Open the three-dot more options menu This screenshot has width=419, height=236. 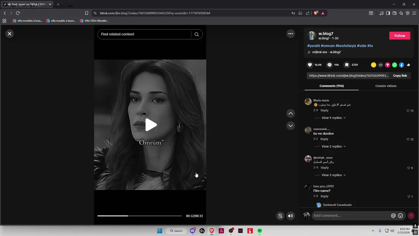click(290, 33)
